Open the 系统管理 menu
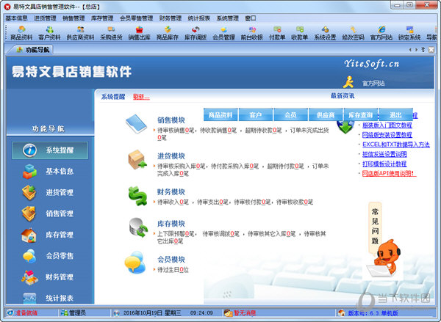Image resolution: width=441 pixels, height=322 pixels. [x=228, y=18]
